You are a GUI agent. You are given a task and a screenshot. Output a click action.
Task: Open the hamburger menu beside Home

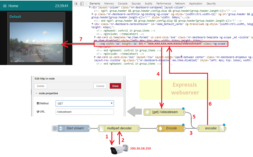pos(5,6)
